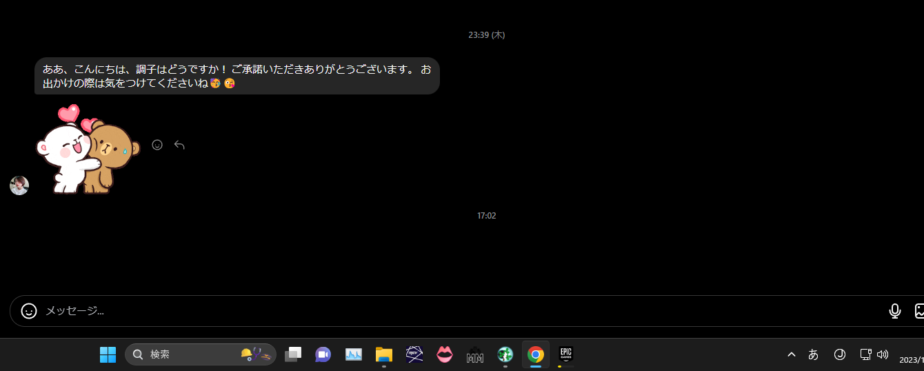Open network status from system tray
The height and width of the screenshot is (371, 924).
866,354
